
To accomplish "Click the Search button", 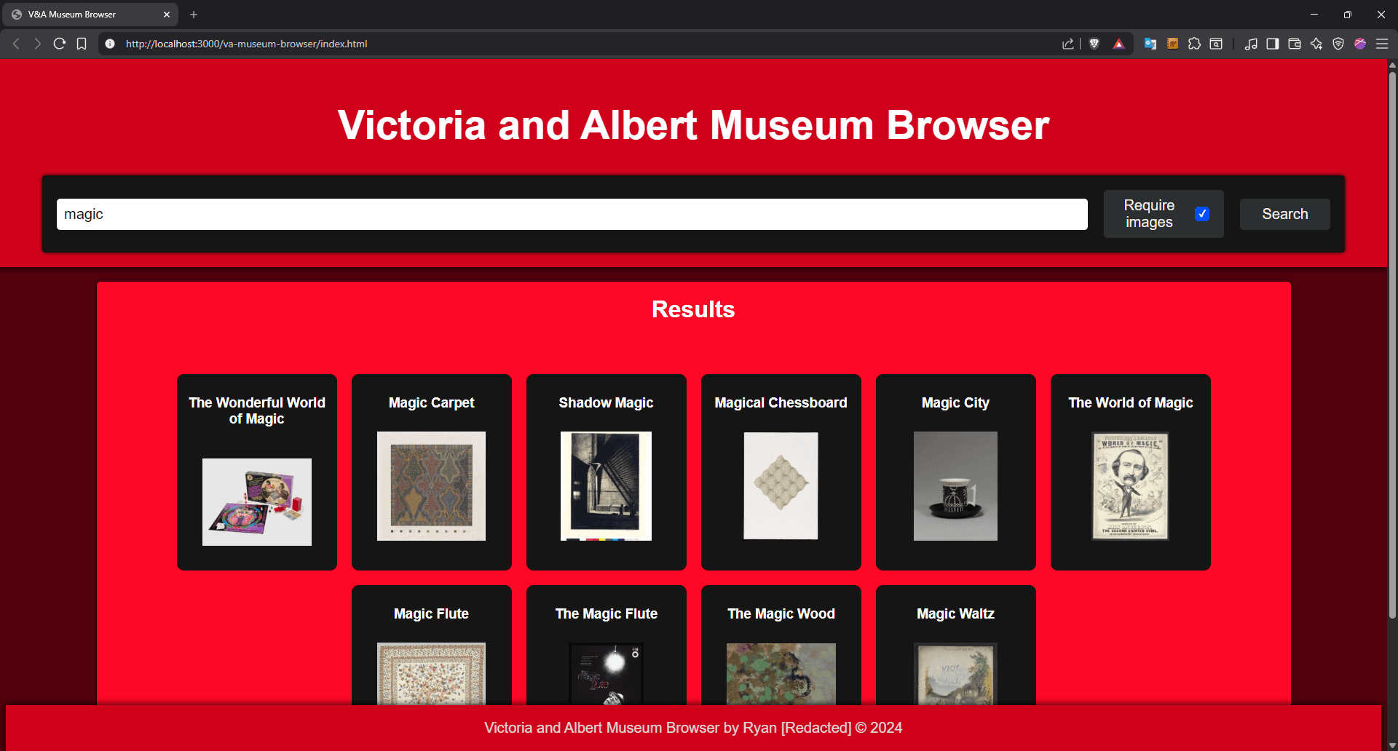I will [x=1285, y=214].
